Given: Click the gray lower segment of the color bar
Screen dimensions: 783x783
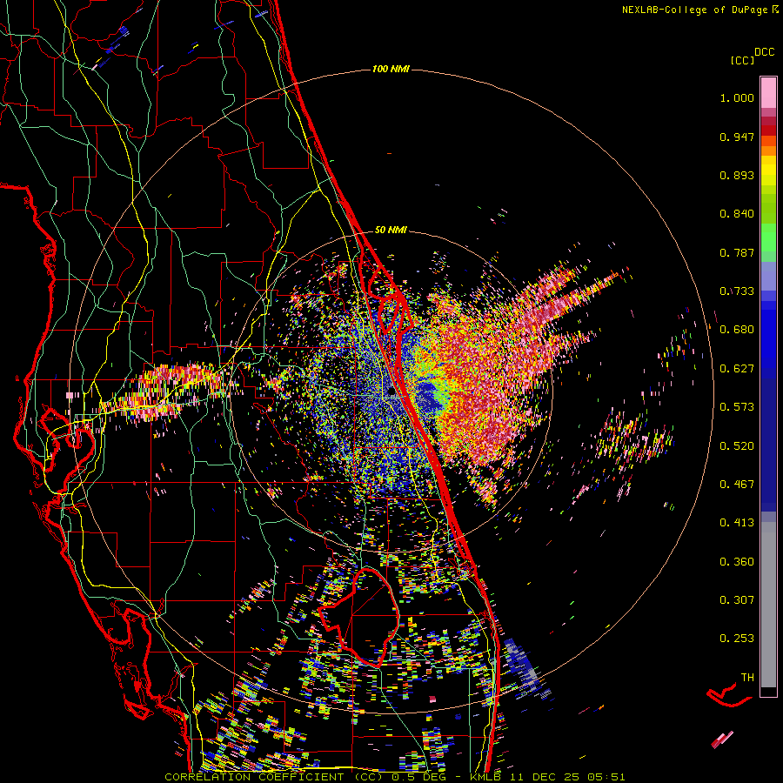Looking at the screenshot, I should 768,605.
